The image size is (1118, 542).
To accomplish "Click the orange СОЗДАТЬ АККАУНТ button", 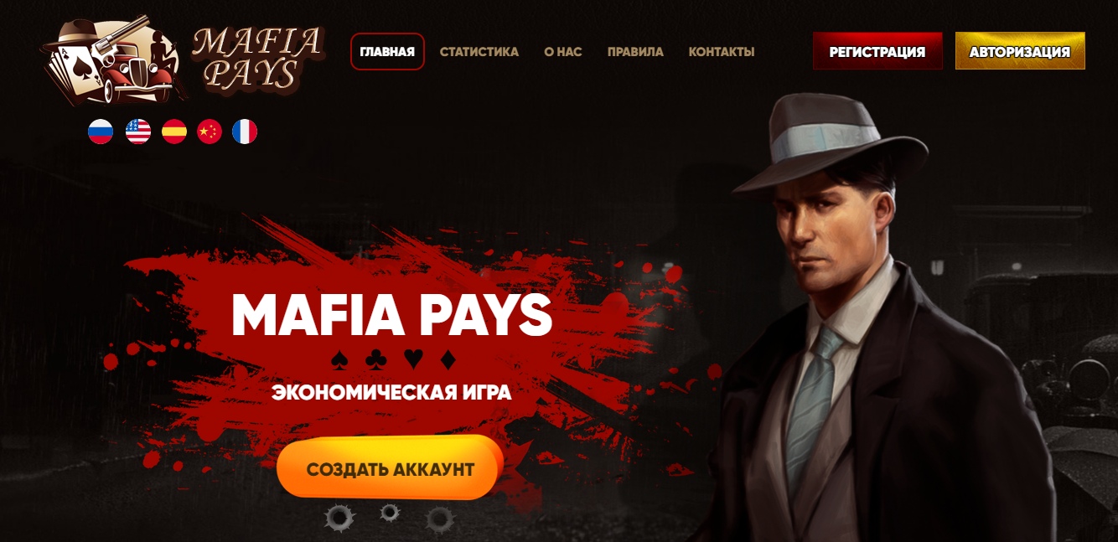I will [x=390, y=468].
